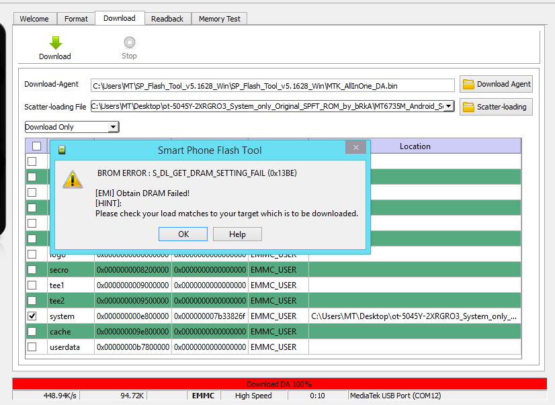The height and width of the screenshot is (405, 555).
Task: Toggle the logo partition checkbox
Action: 32,255
